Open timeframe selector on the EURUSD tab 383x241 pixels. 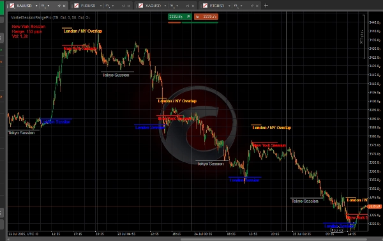pyautogui.click(x=109, y=6)
